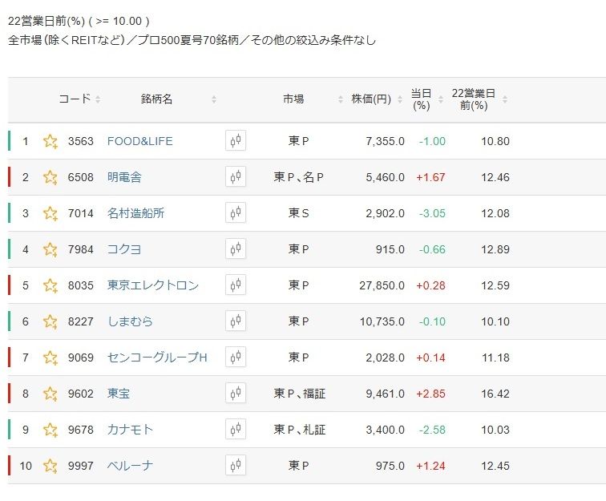
Task: Click the 22営業日前(%) header label
Action: [x=474, y=99]
